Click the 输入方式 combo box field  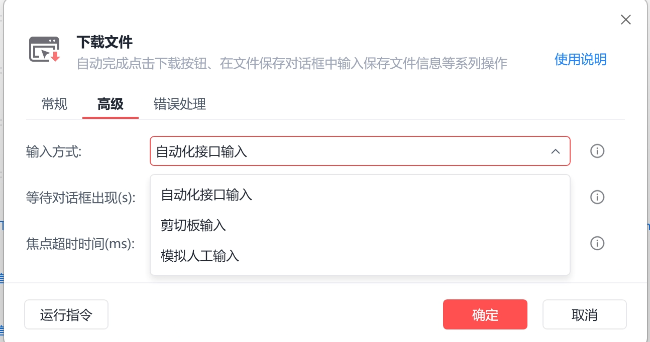pos(360,151)
